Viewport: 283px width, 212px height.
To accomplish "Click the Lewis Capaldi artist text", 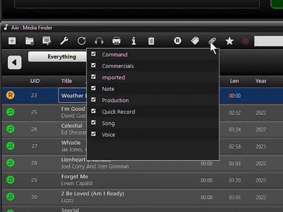I will point(77,183).
